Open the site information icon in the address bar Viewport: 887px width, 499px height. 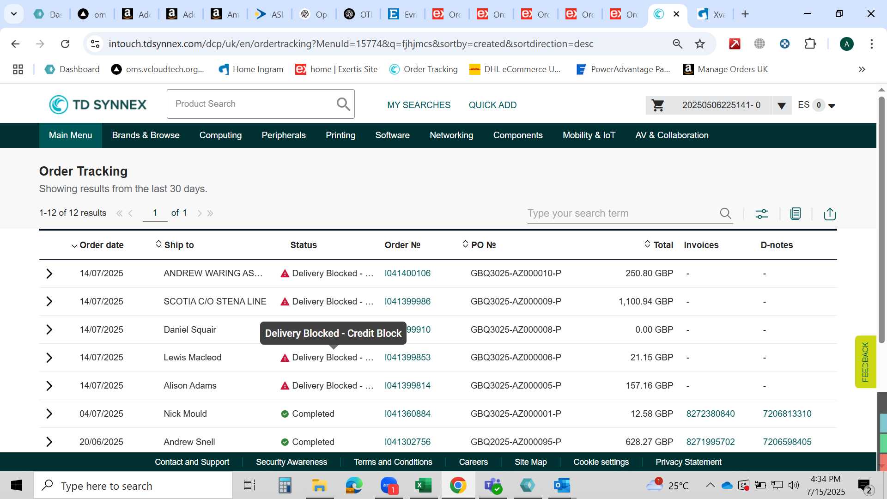[x=95, y=44]
